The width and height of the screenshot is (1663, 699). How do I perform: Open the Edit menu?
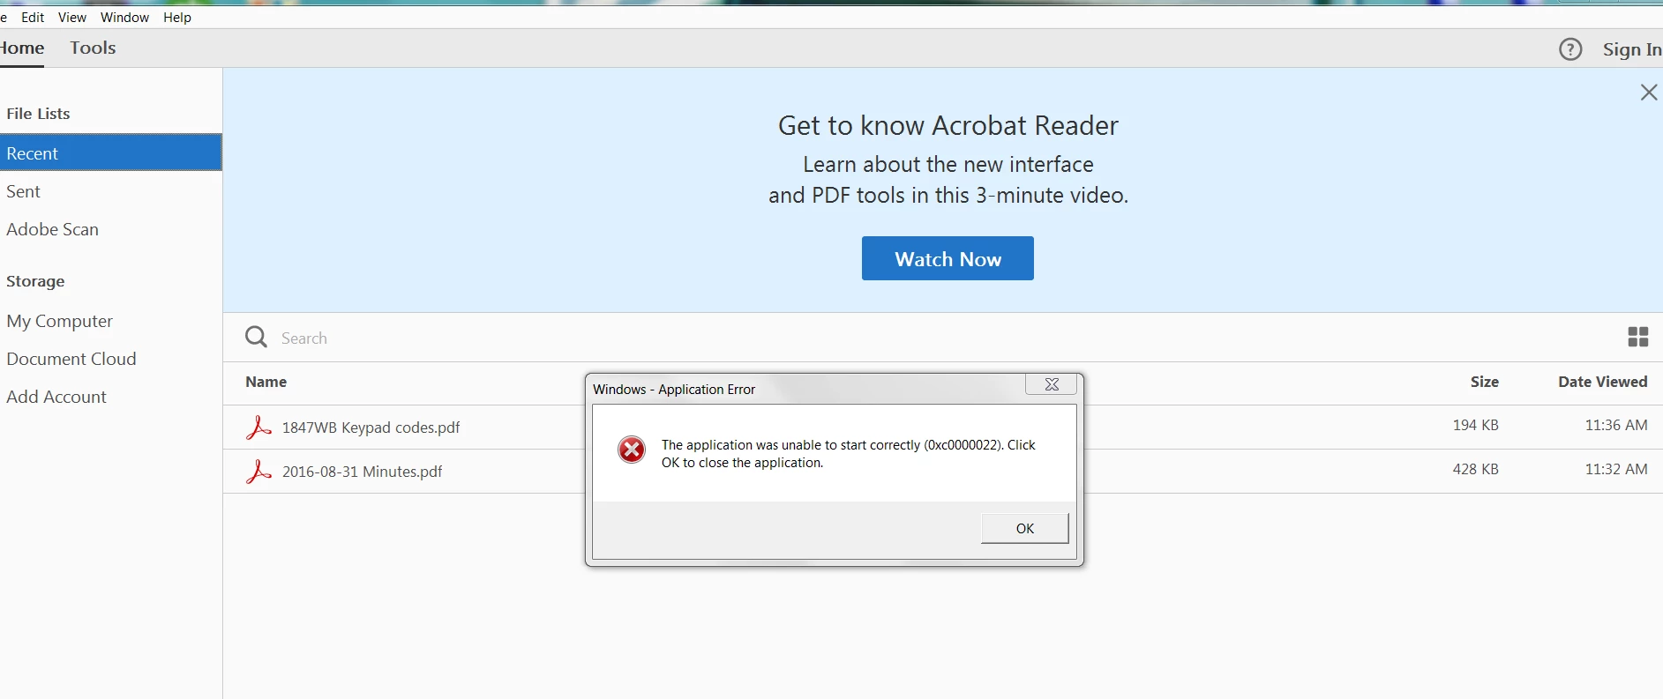click(x=33, y=17)
